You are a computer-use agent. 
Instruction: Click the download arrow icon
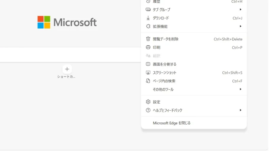point(148,18)
